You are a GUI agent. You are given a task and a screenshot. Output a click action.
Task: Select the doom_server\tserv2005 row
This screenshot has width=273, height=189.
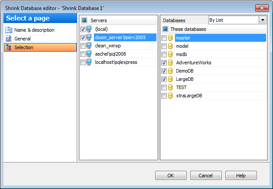pyautogui.click(x=125, y=37)
